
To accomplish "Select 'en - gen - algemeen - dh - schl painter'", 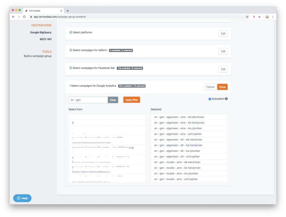I will pos(189,157).
